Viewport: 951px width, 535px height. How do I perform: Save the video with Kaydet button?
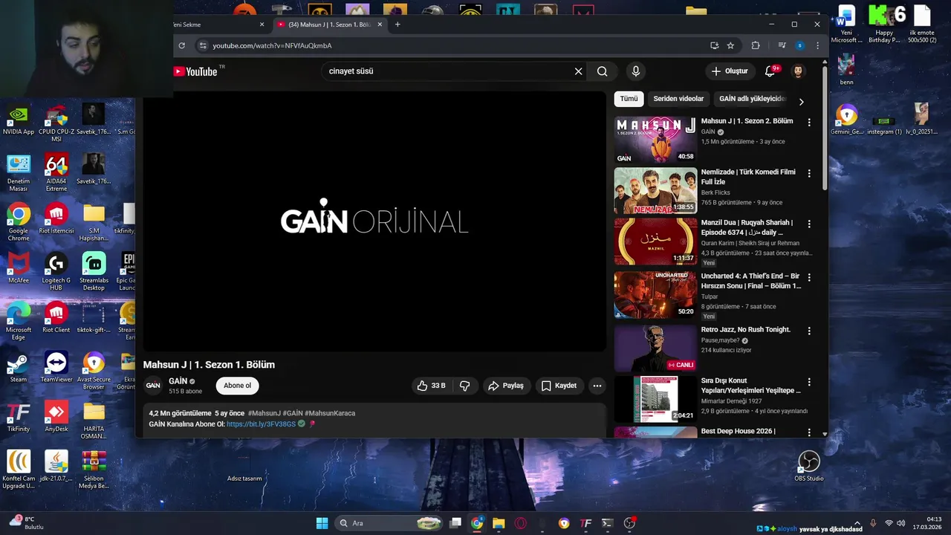point(559,386)
